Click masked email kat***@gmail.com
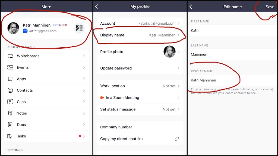278x156 pixels. [43, 31]
